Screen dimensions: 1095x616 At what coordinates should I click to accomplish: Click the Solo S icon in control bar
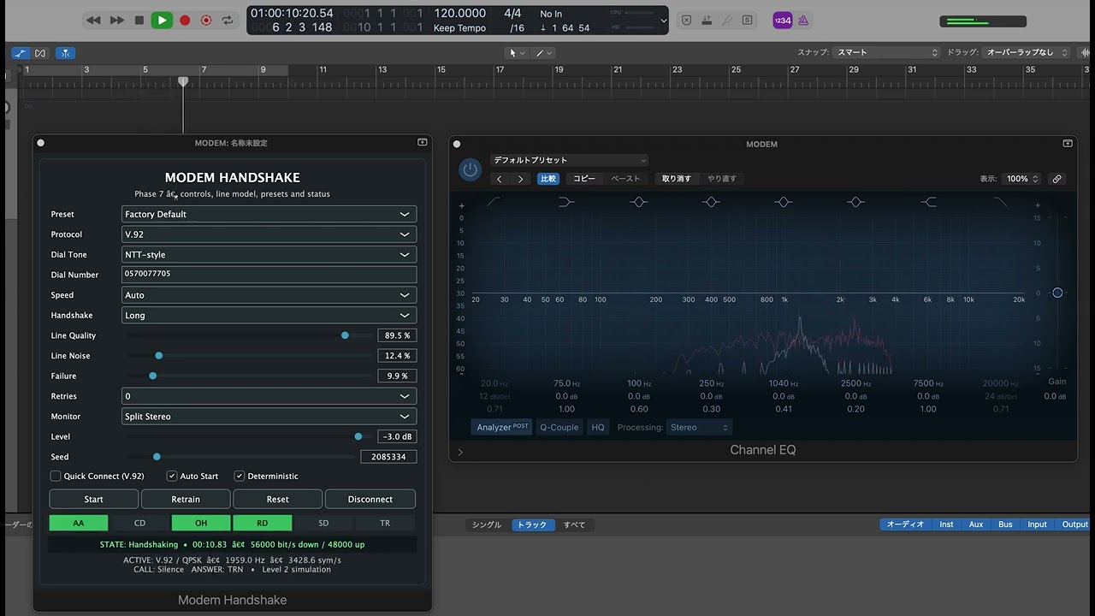pos(748,20)
